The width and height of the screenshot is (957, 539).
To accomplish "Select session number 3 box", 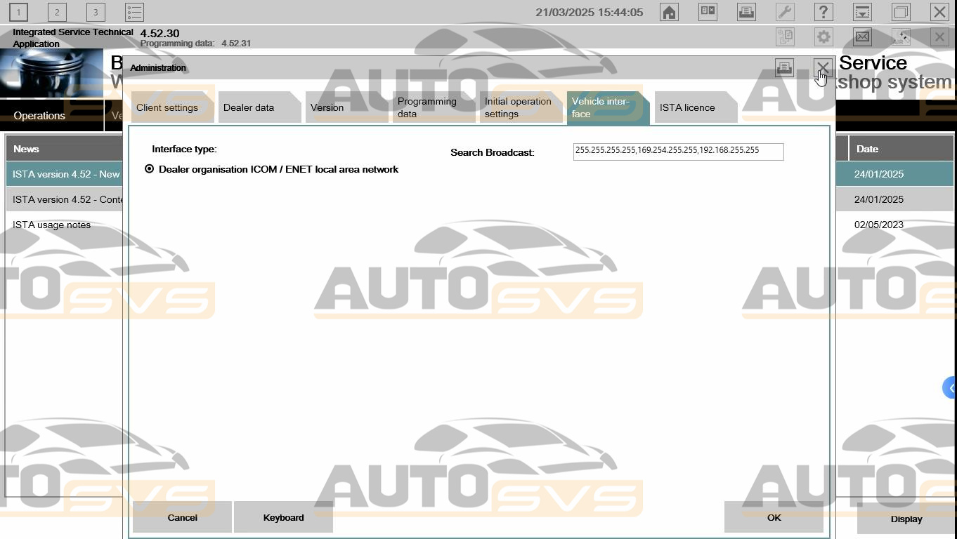I will point(96,12).
